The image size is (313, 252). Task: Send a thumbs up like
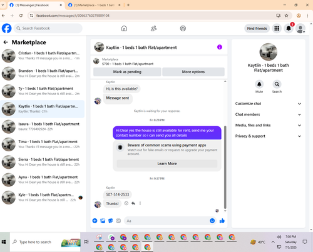pyautogui.click(x=222, y=221)
